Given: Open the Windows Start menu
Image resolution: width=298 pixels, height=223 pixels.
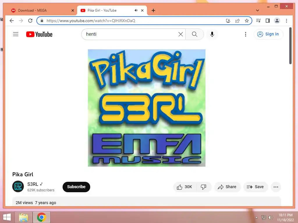Looking at the screenshot, I should click(x=7, y=217).
